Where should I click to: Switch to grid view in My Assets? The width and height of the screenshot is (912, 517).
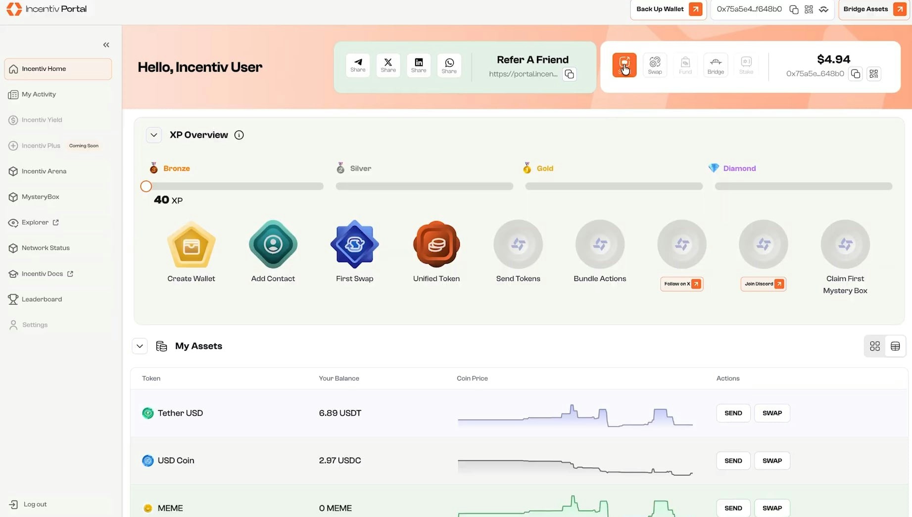point(874,346)
